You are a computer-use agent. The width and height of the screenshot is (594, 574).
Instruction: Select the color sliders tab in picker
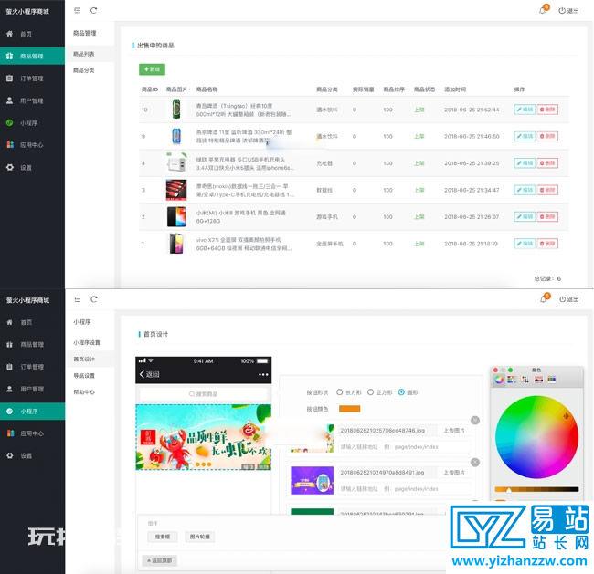tap(512, 380)
